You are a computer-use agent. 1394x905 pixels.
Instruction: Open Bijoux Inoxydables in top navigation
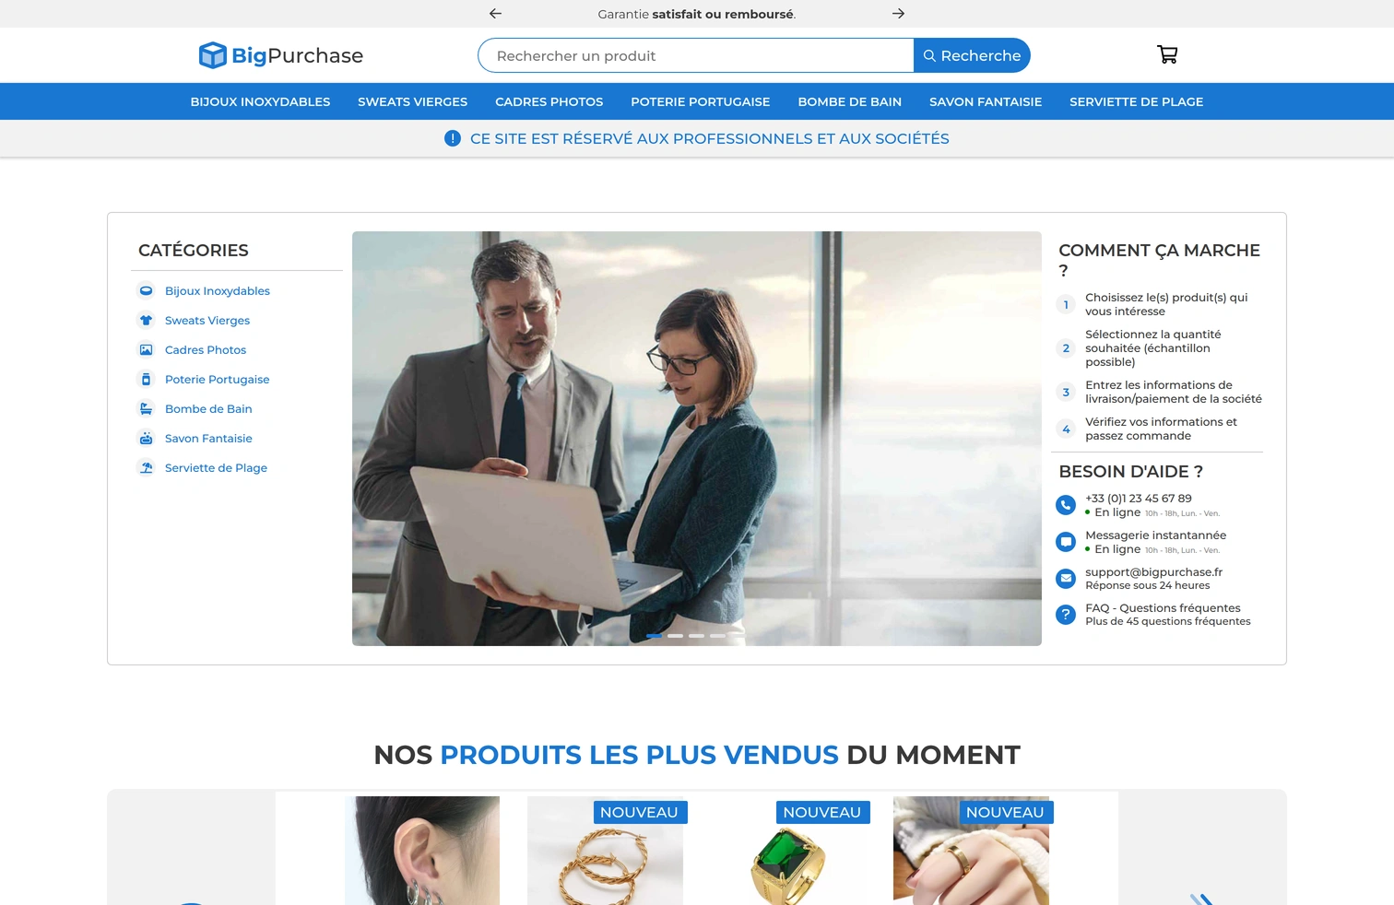(x=260, y=101)
